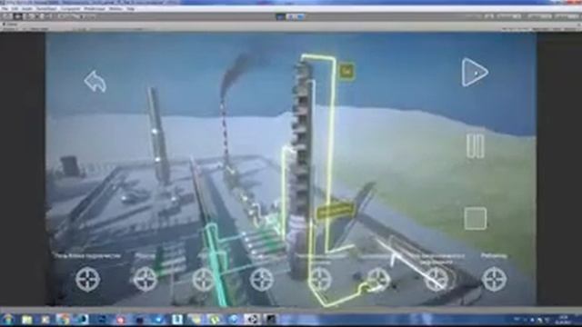The width and height of the screenshot is (582, 327).
Task: Open the Windows Start menu
Action: (x=8, y=319)
